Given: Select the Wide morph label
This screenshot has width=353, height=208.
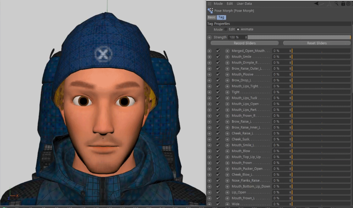Looking at the screenshot, I should pyautogui.click(x=236, y=204).
